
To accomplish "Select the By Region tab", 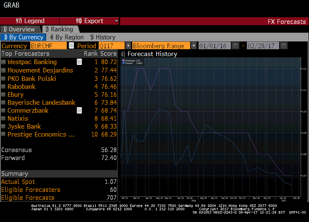I will pyautogui.click(x=67, y=37).
